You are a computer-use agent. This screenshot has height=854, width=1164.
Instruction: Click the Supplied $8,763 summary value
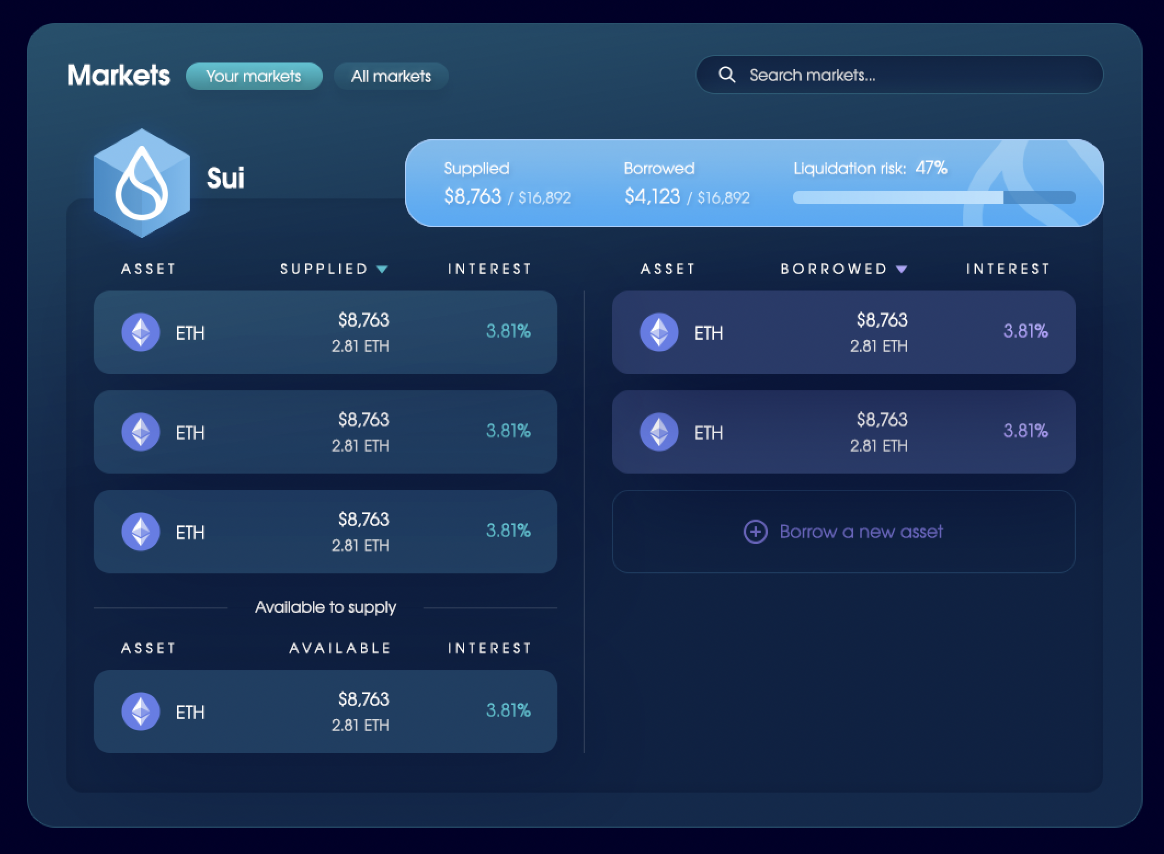(x=472, y=196)
